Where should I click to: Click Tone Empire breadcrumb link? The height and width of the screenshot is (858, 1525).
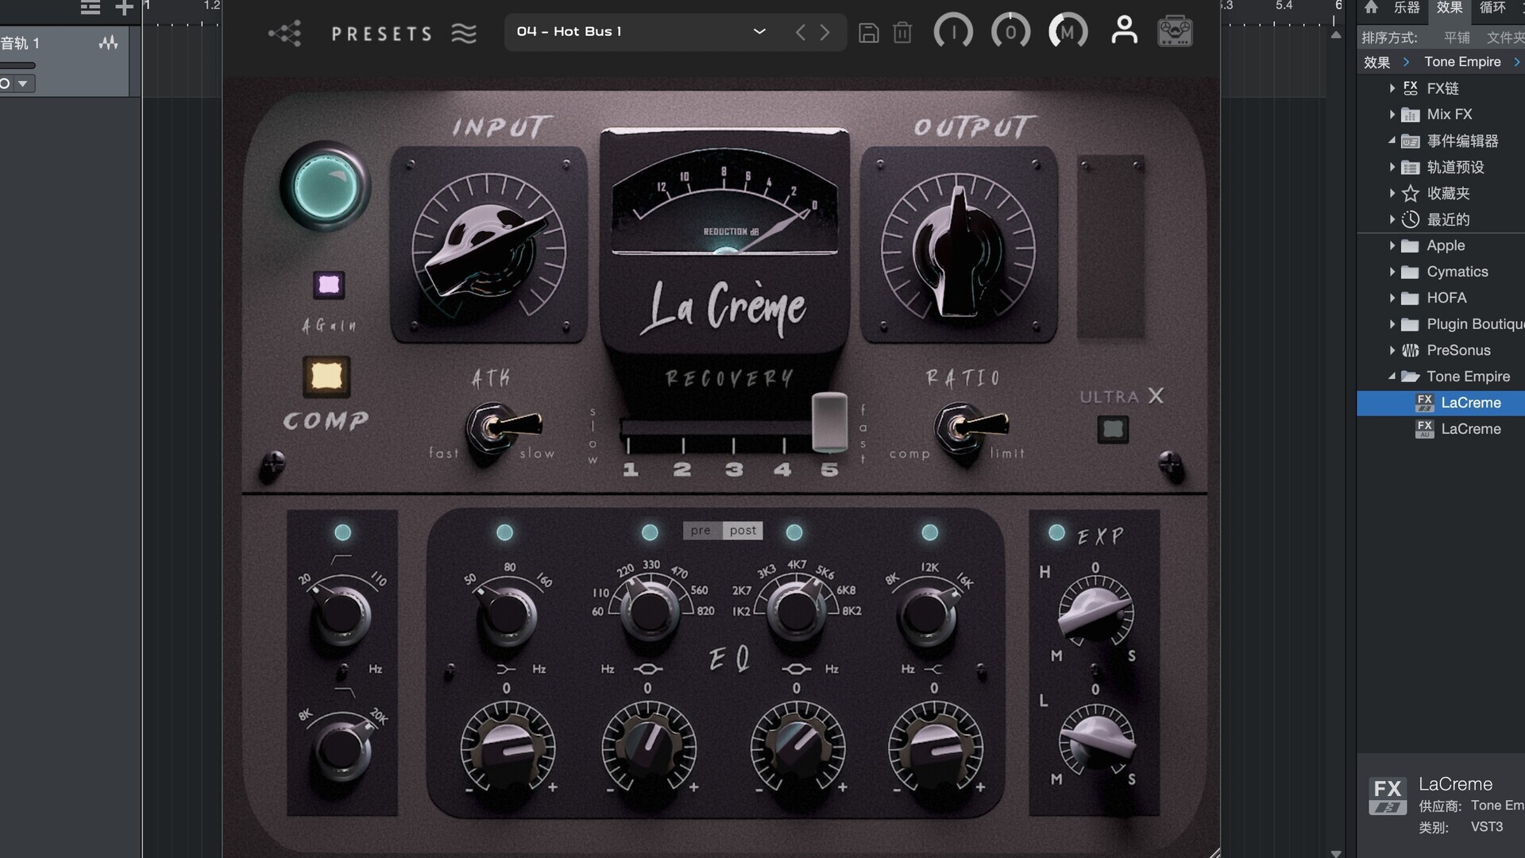pos(1462,62)
